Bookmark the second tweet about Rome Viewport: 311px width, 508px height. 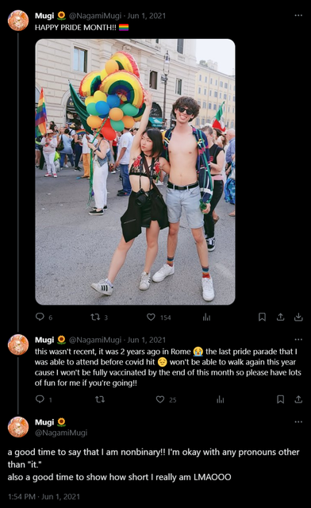coord(281,399)
